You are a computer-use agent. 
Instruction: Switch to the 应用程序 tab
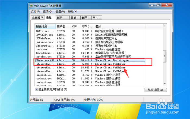[x=38, y=18]
